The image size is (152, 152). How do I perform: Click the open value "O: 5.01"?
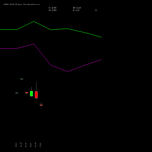click(x=53, y=10)
